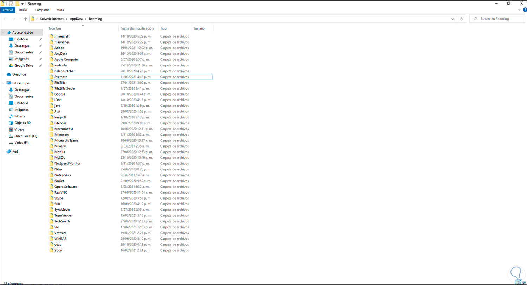Refresh the Roaming folder view

click(x=462, y=19)
